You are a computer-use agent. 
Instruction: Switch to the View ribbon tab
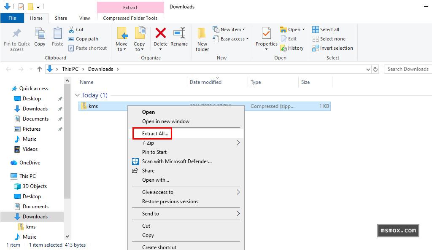[x=84, y=18]
